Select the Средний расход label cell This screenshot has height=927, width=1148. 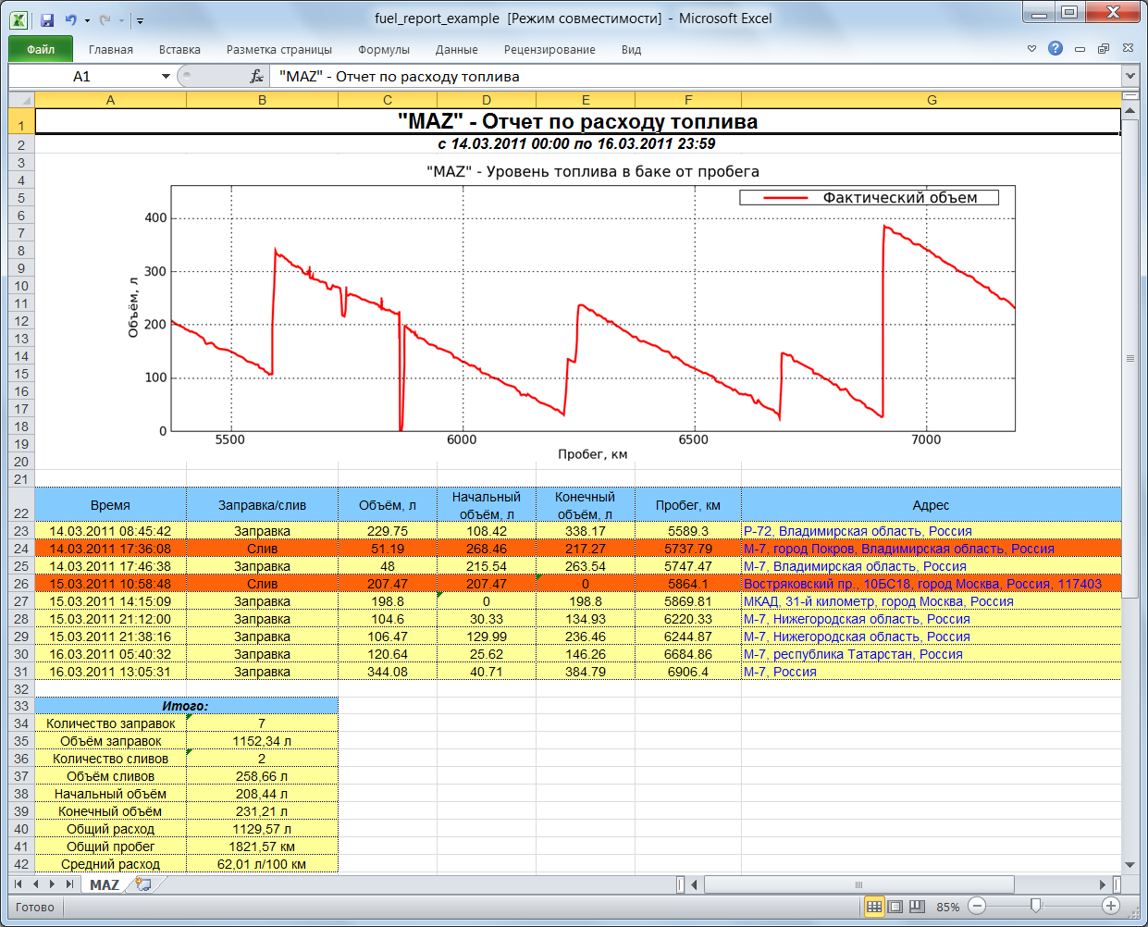pos(110,864)
